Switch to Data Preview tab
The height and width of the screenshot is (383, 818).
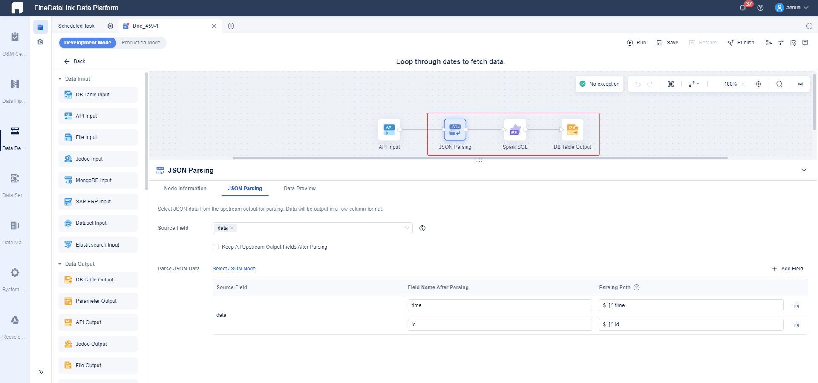pyautogui.click(x=300, y=189)
